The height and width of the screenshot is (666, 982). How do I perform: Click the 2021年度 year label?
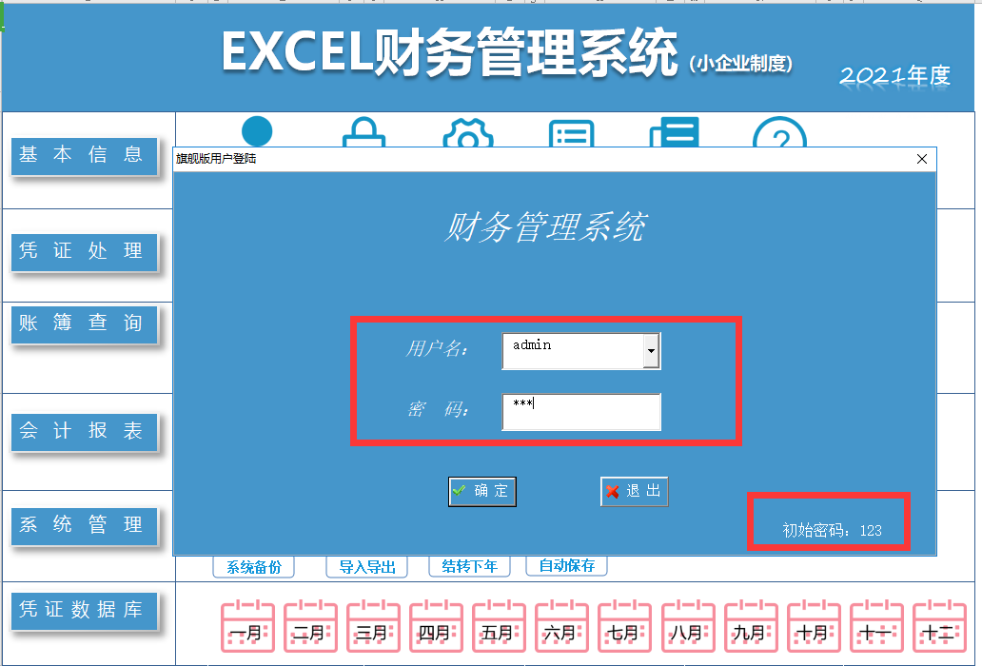pos(895,76)
